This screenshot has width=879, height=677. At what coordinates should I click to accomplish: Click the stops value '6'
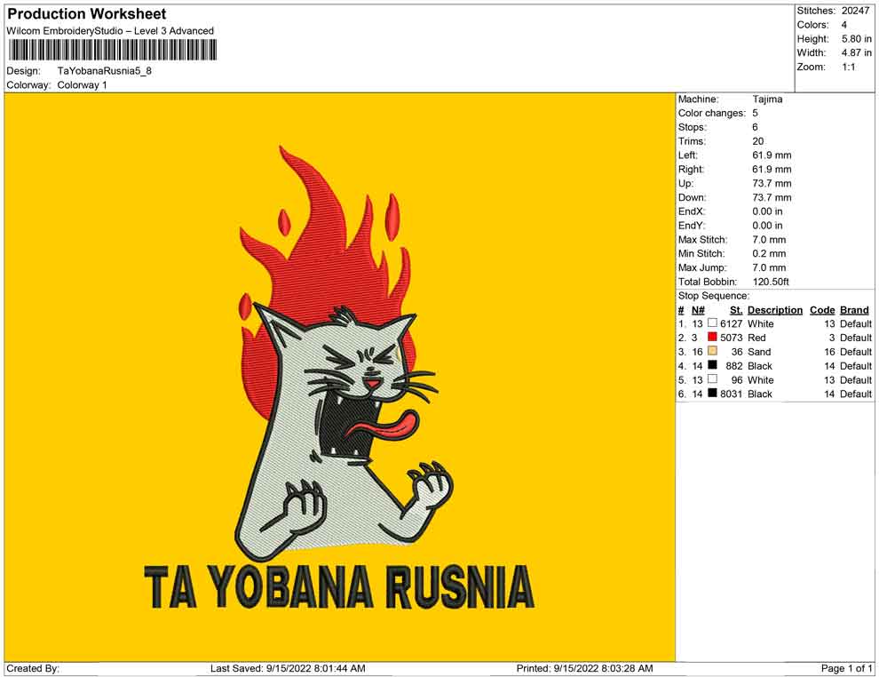[x=755, y=127]
